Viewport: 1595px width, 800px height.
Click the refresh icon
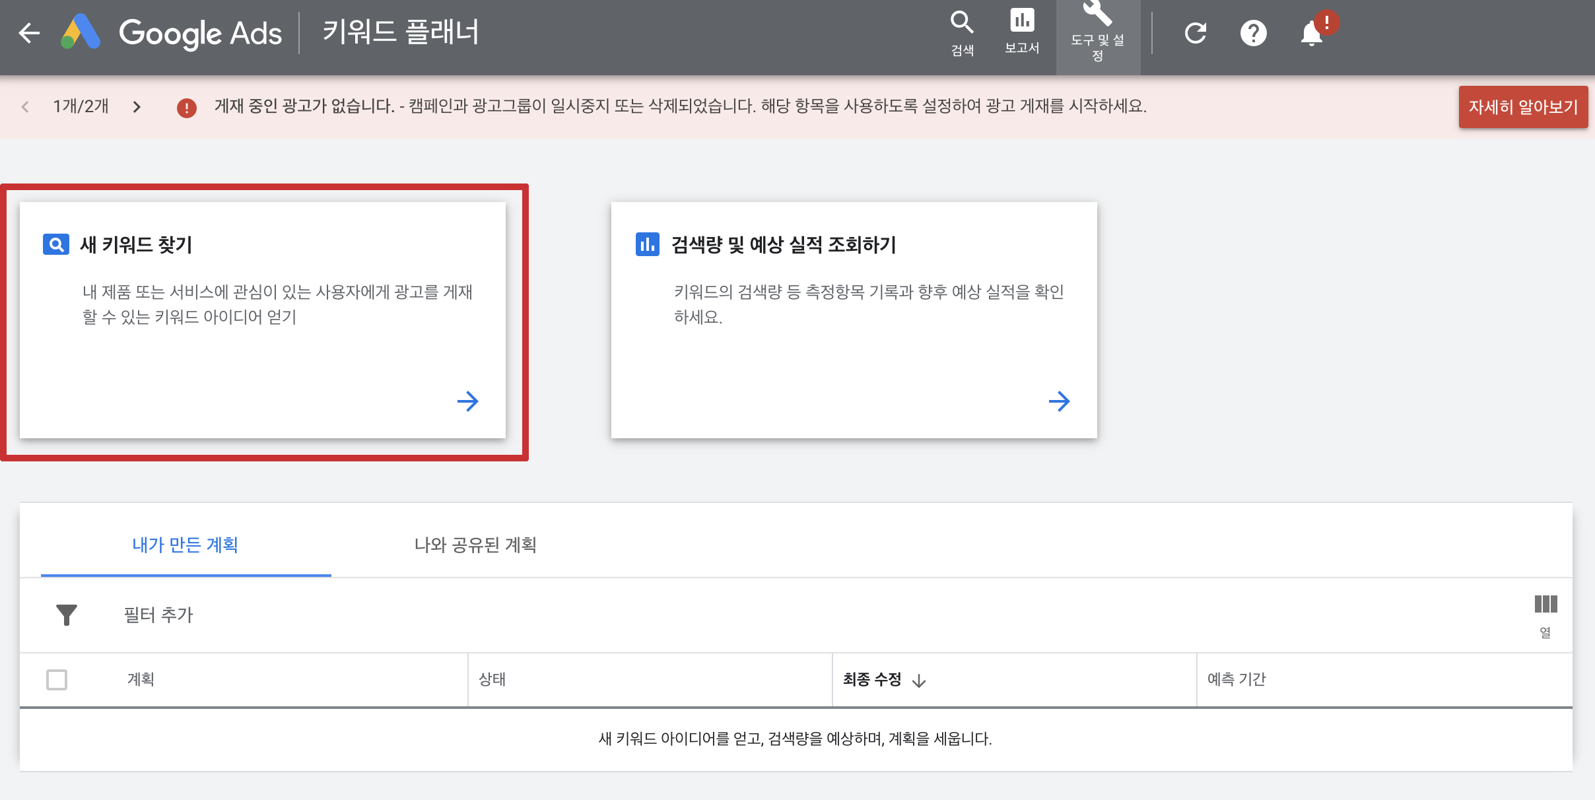(1195, 33)
